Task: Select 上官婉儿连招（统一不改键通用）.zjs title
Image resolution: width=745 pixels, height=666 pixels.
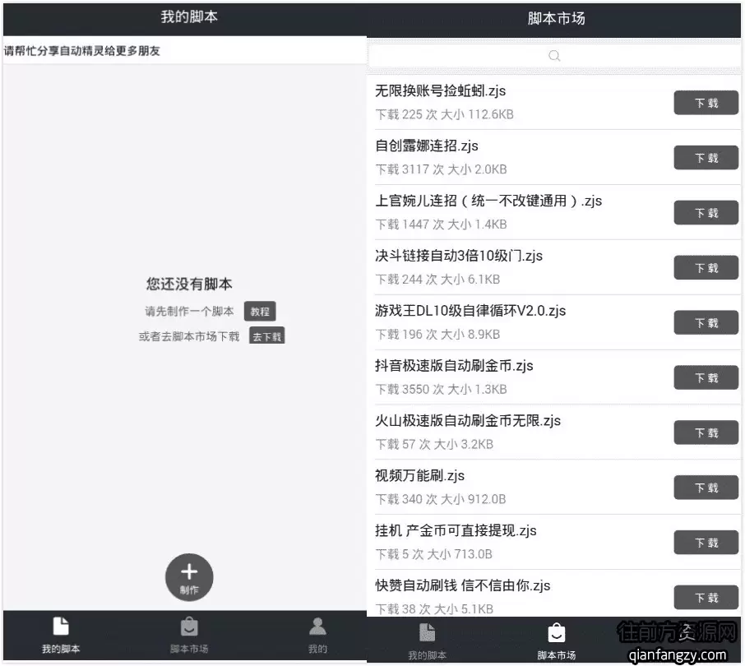Action: pyautogui.click(x=488, y=201)
